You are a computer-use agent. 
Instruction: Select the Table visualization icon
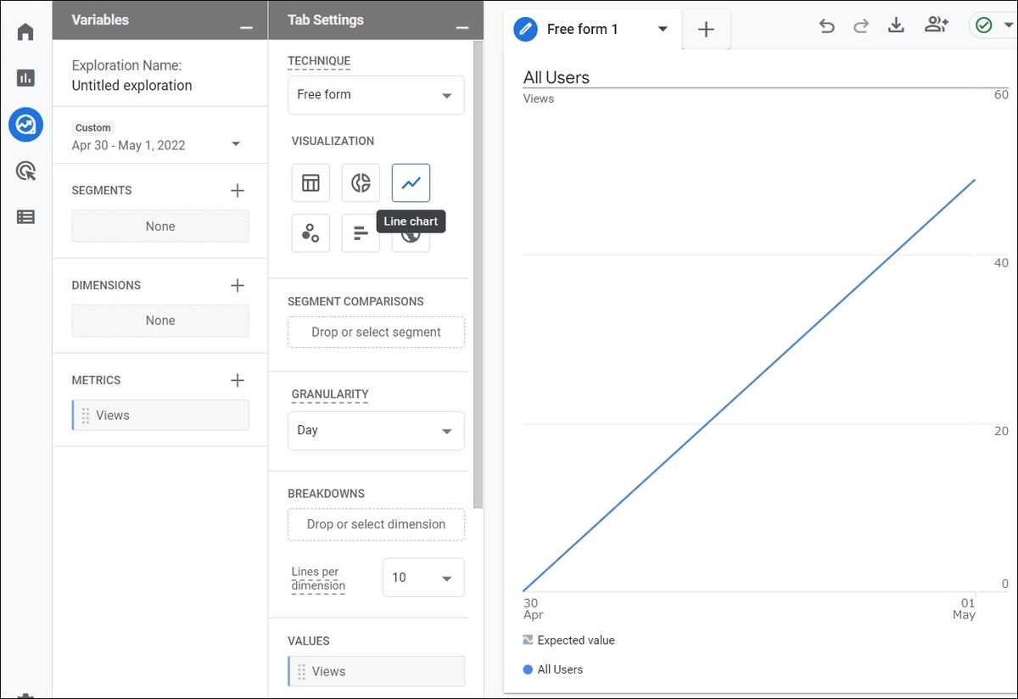tap(310, 182)
